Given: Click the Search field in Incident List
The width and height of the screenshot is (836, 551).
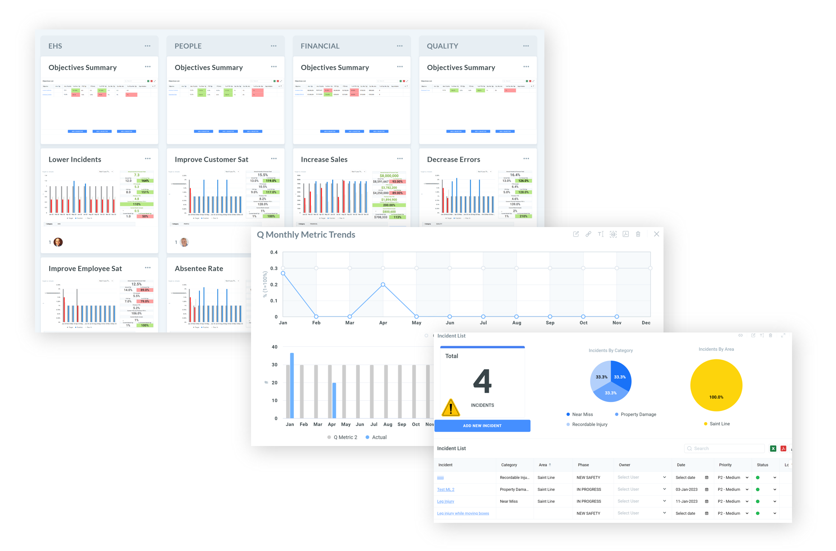Looking at the screenshot, I should 724,449.
